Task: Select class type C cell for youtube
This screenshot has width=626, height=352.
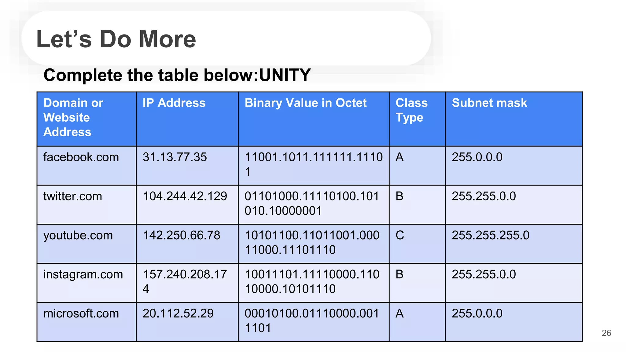Action: (x=400, y=236)
